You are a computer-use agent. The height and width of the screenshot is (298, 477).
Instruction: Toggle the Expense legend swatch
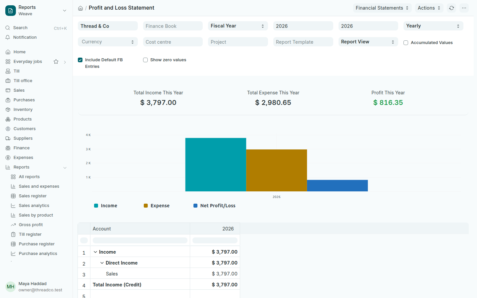click(x=146, y=206)
